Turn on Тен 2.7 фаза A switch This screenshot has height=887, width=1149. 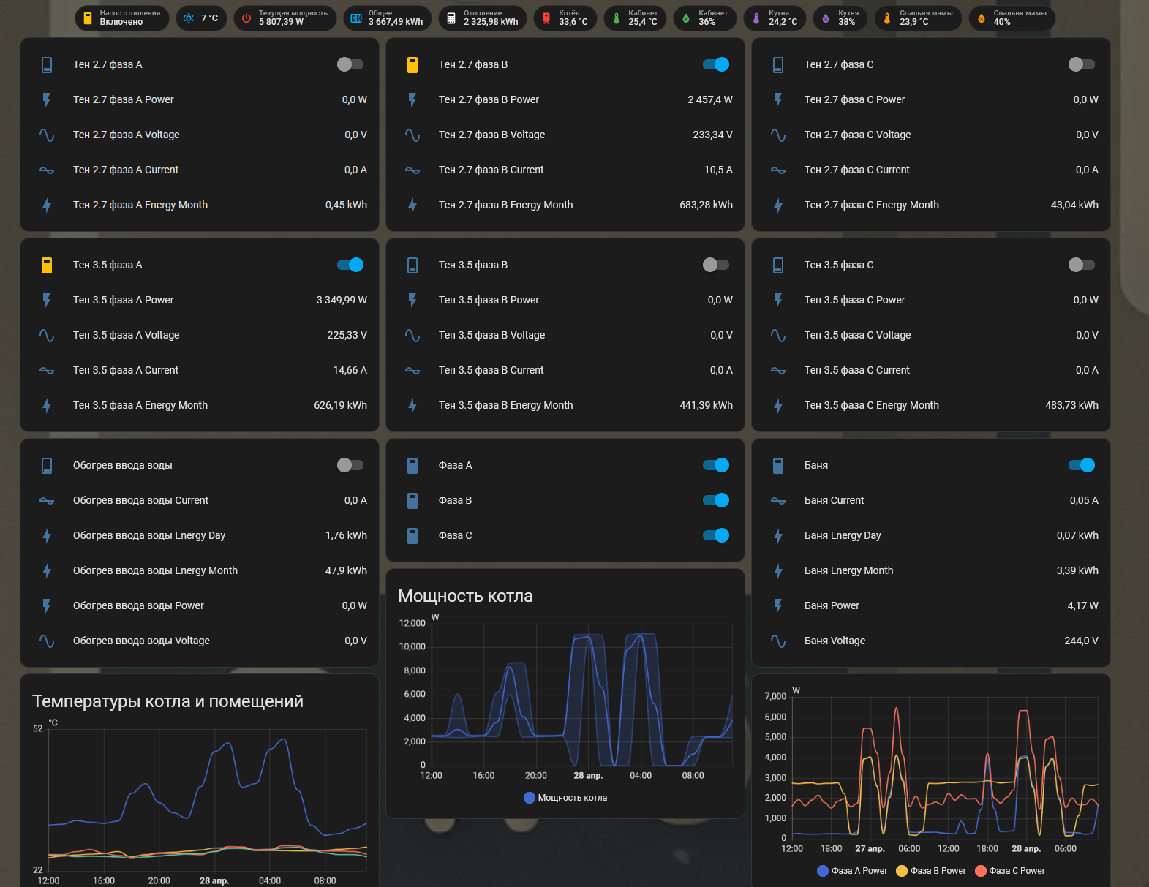(x=350, y=65)
